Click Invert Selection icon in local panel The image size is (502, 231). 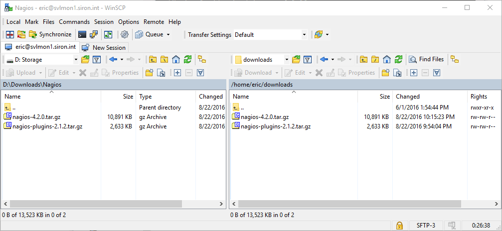tap(200, 73)
